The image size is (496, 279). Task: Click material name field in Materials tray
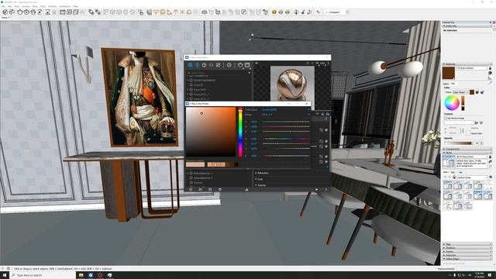[x=471, y=68]
